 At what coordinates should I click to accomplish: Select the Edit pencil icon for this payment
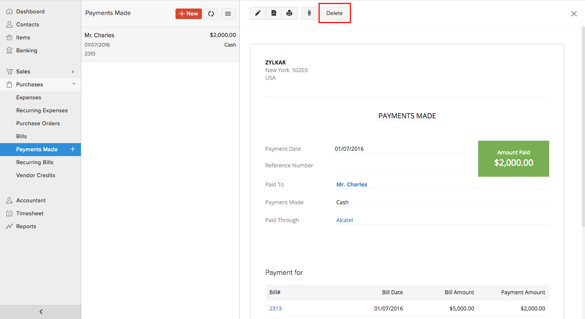pos(258,13)
